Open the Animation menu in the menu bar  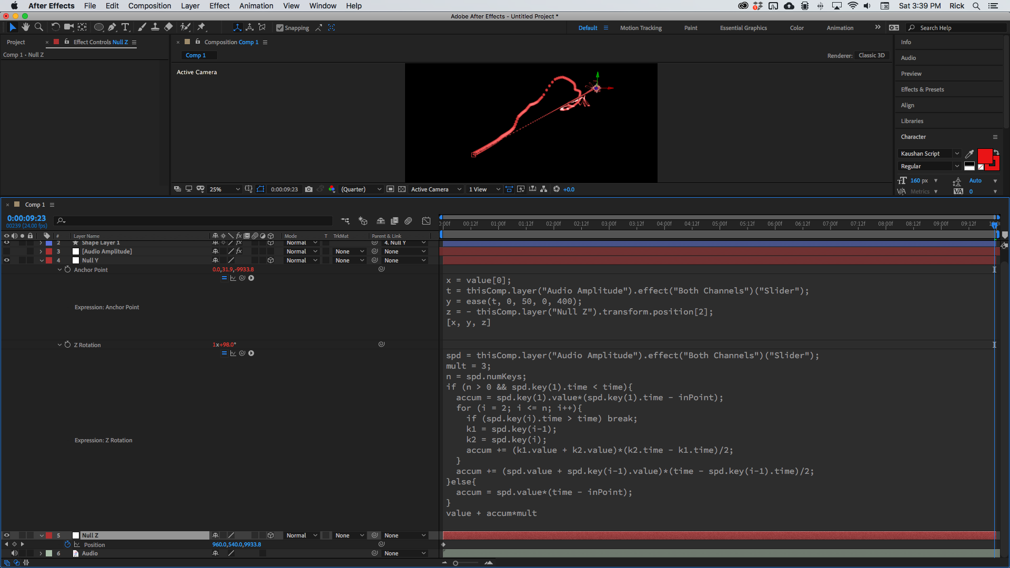tap(256, 6)
